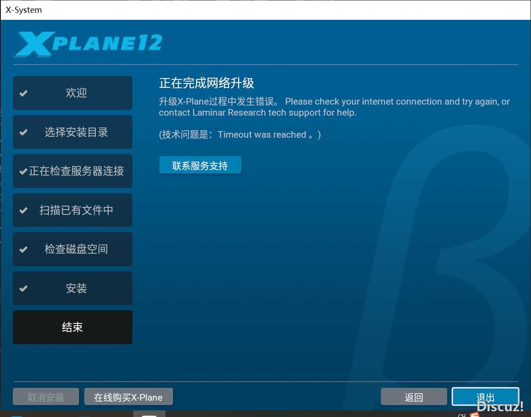531x417 pixels.
Task: Select the 正在检查服务器连接 step
Action: coord(72,171)
